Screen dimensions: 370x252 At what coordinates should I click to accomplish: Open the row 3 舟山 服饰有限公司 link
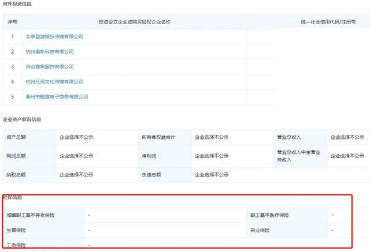[50, 66]
